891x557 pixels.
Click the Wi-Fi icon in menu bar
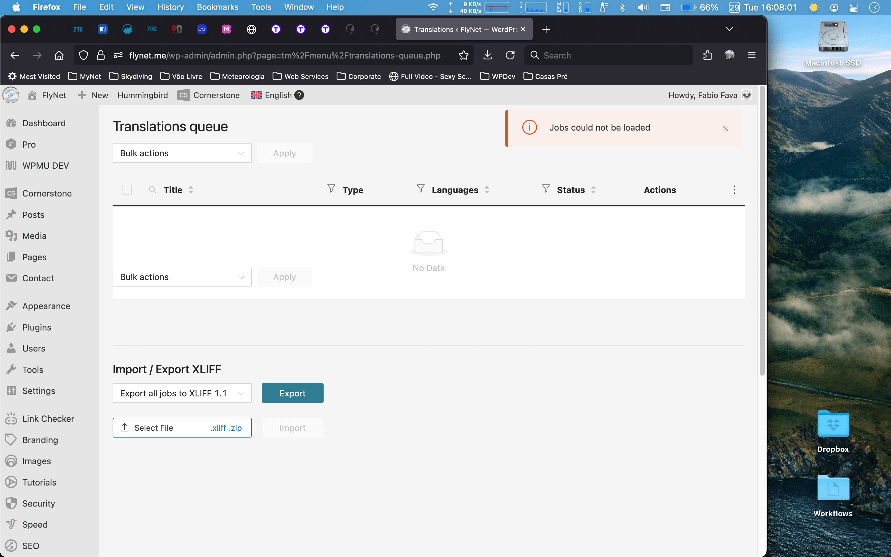tap(433, 7)
